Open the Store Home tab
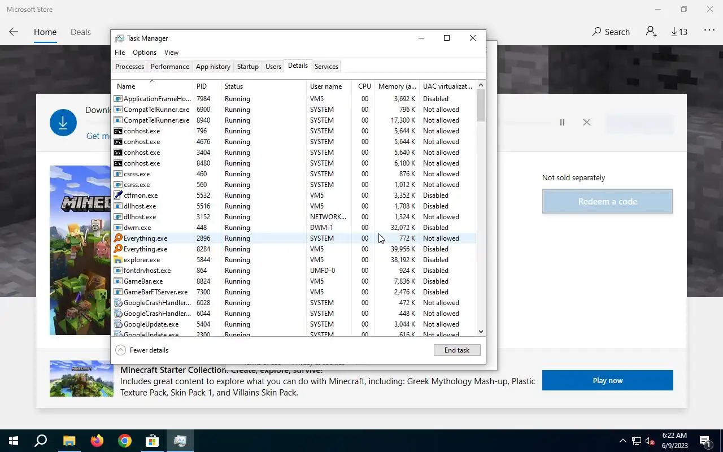This screenshot has height=452, width=723. pyautogui.click(x=45, y=32)
